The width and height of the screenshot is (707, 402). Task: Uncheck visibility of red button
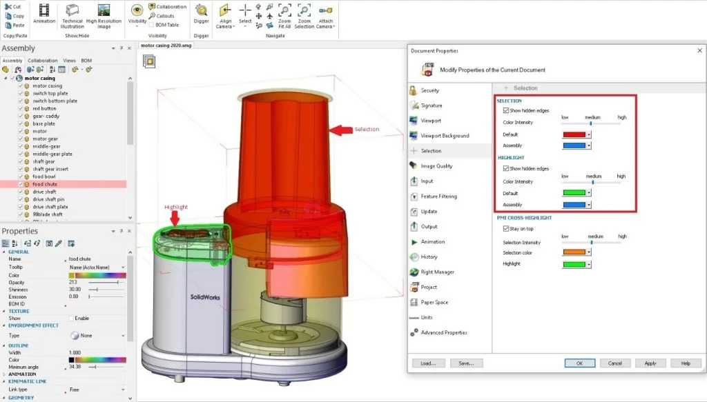click(20, 108)
